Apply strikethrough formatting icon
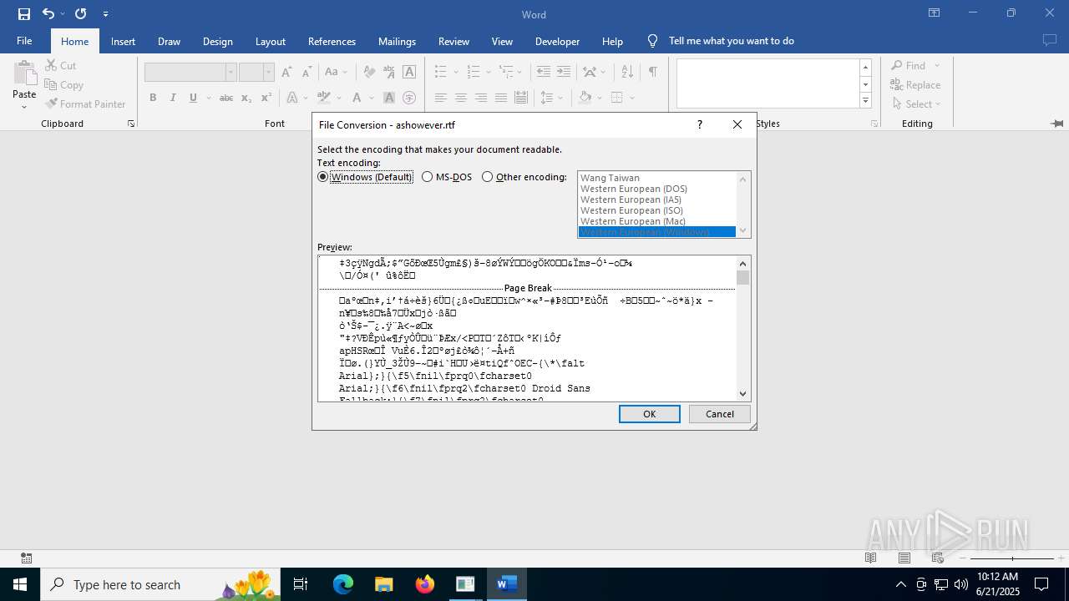This screenshot has width=1069, height=601. 225,98
